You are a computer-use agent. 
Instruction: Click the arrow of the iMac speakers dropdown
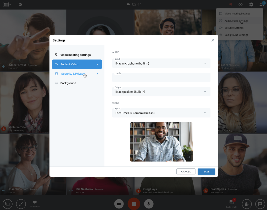click(x=205, y=91)
